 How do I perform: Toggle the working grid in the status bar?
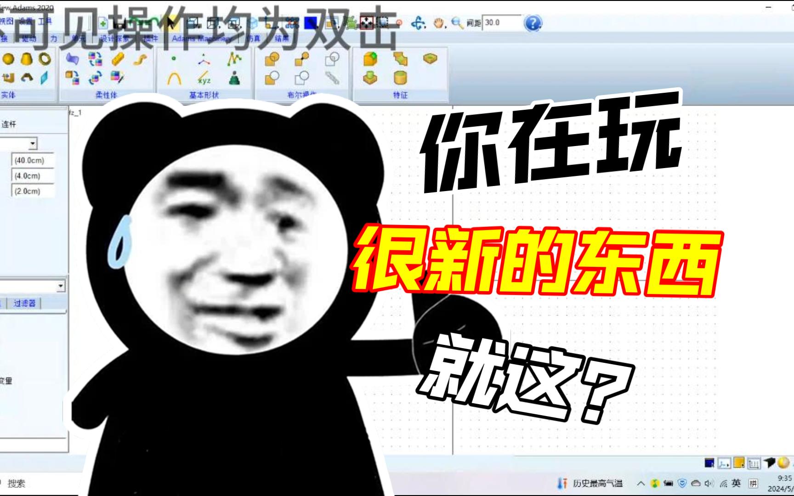click(x=754, y=463)
